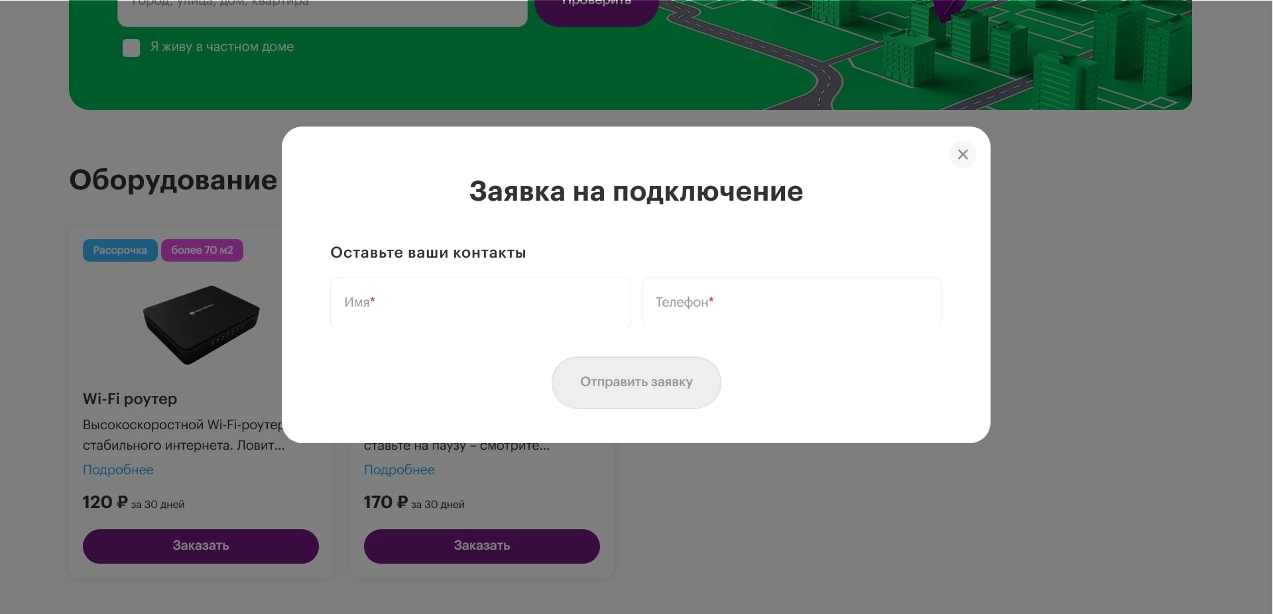Click «Заказать» on the 170 ₽ card
Screen dimensions: 1273x614
(x=481, y=546)
